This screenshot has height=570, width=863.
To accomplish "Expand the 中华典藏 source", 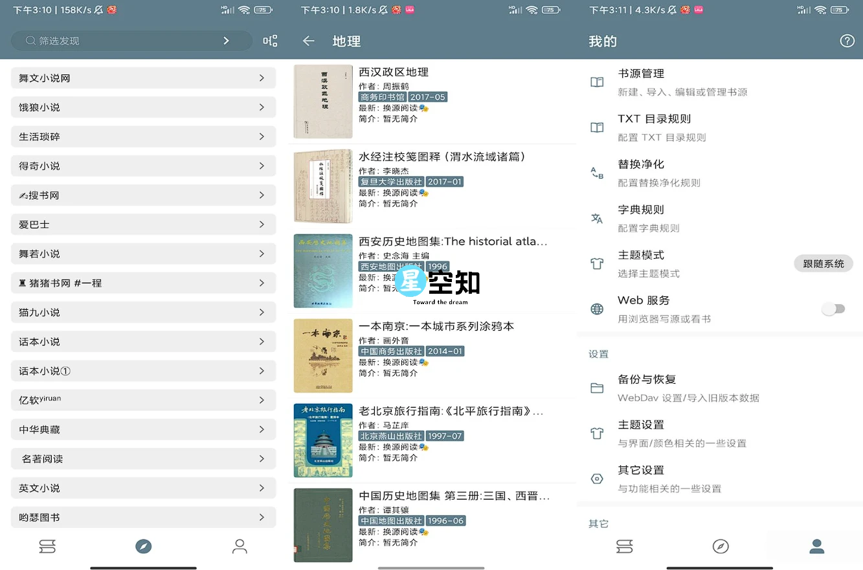I will click(x=143, y=429).
